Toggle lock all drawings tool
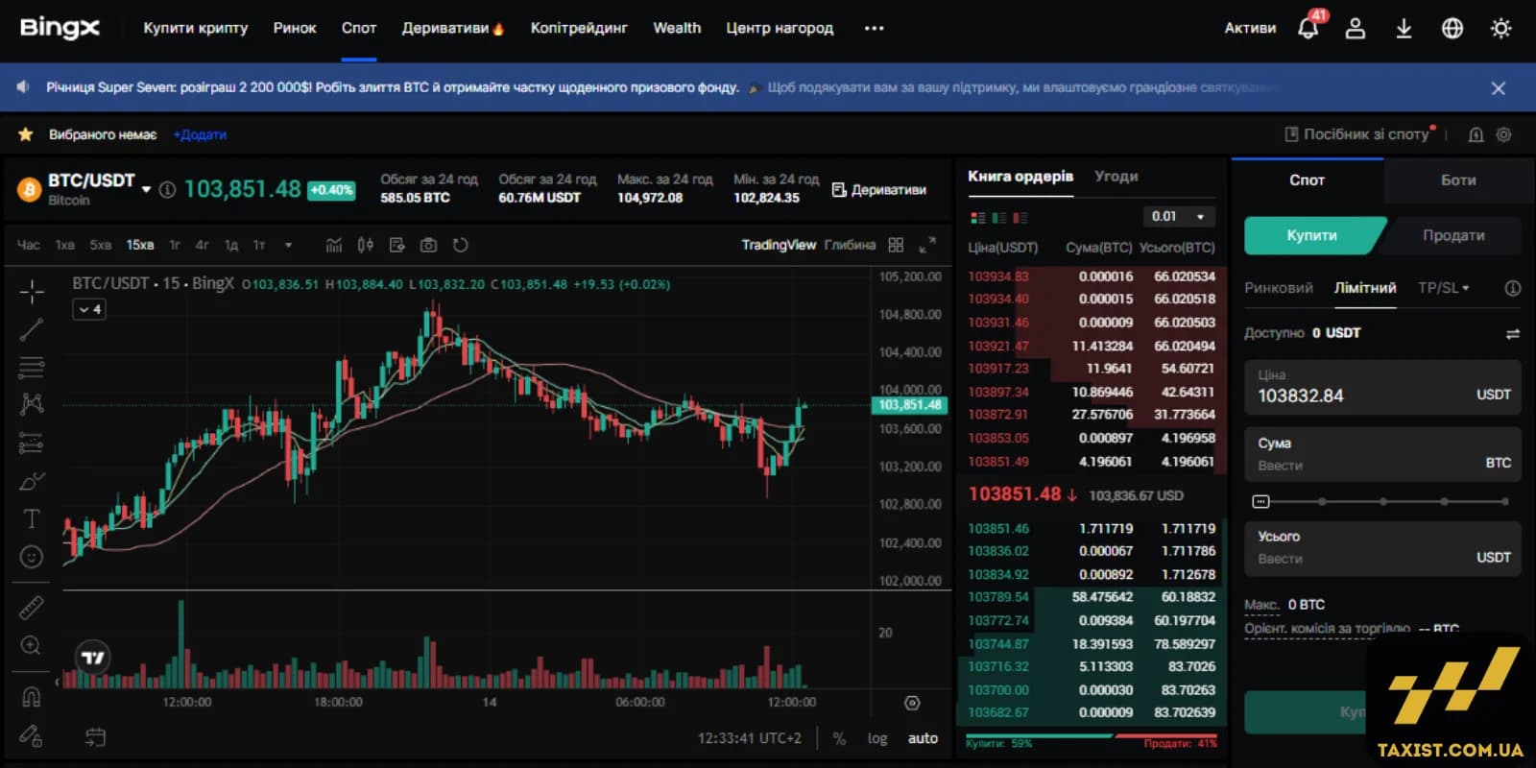 32,735
